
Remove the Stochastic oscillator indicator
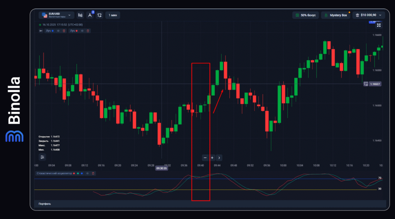click(93, 174)
